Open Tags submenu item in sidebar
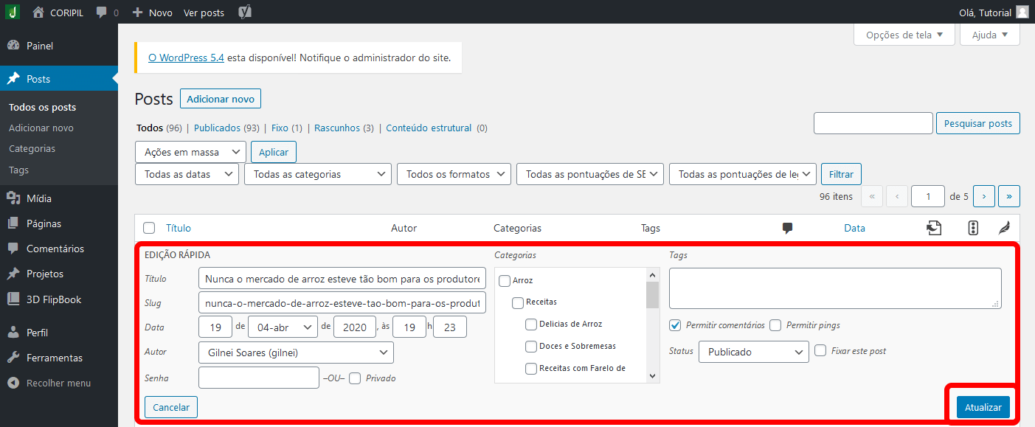The height and width of the screenshot is (427, 1035). pyautogui.click(x=18, y=170)
